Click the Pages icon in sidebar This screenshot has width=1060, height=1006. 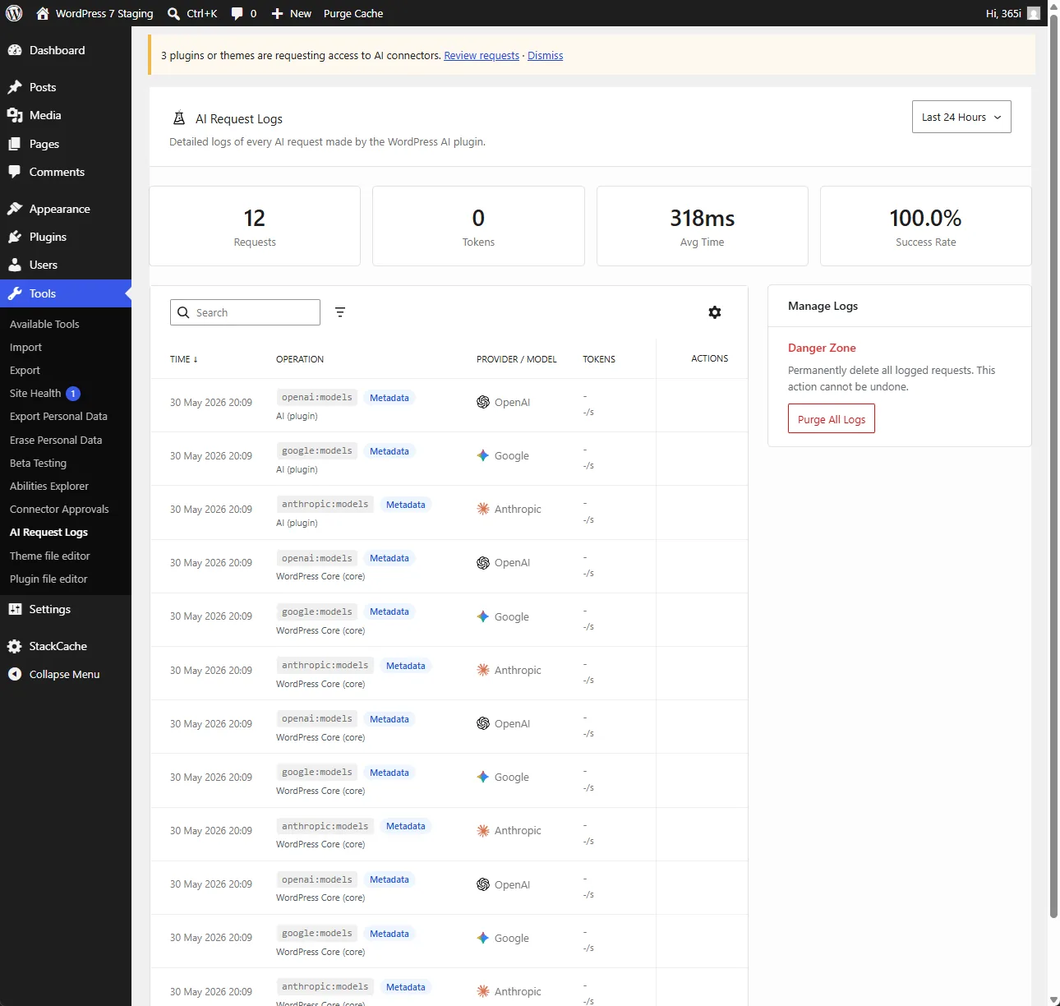(x=15, y=144)
